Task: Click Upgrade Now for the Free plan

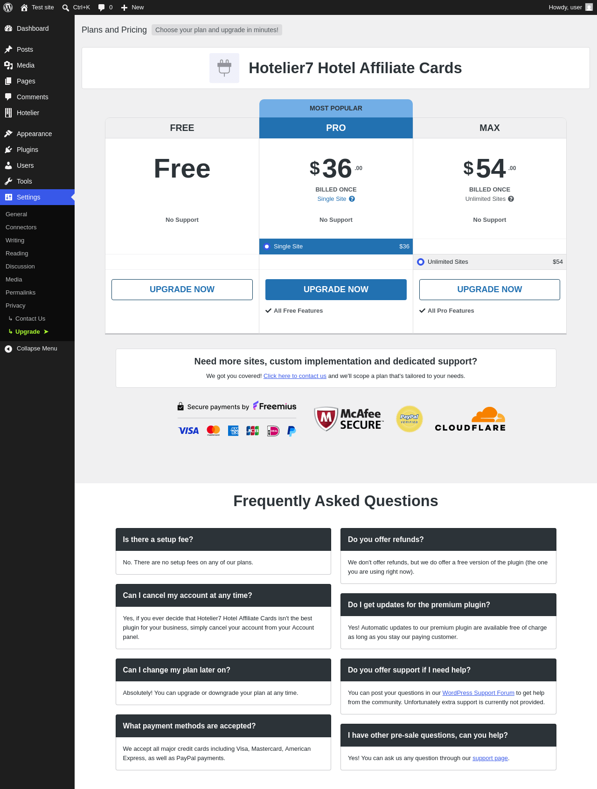Action: [x=182, y=289]
